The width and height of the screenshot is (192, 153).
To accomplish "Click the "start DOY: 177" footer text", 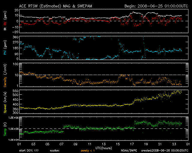I will 29,151.
